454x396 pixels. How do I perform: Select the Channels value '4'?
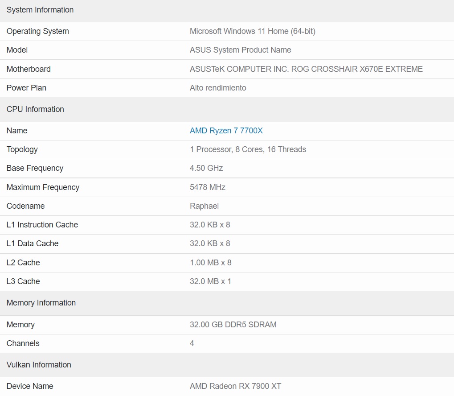(192, 343)
